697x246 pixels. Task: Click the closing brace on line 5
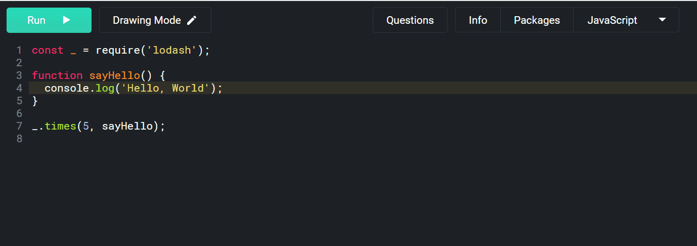point(35,101)
